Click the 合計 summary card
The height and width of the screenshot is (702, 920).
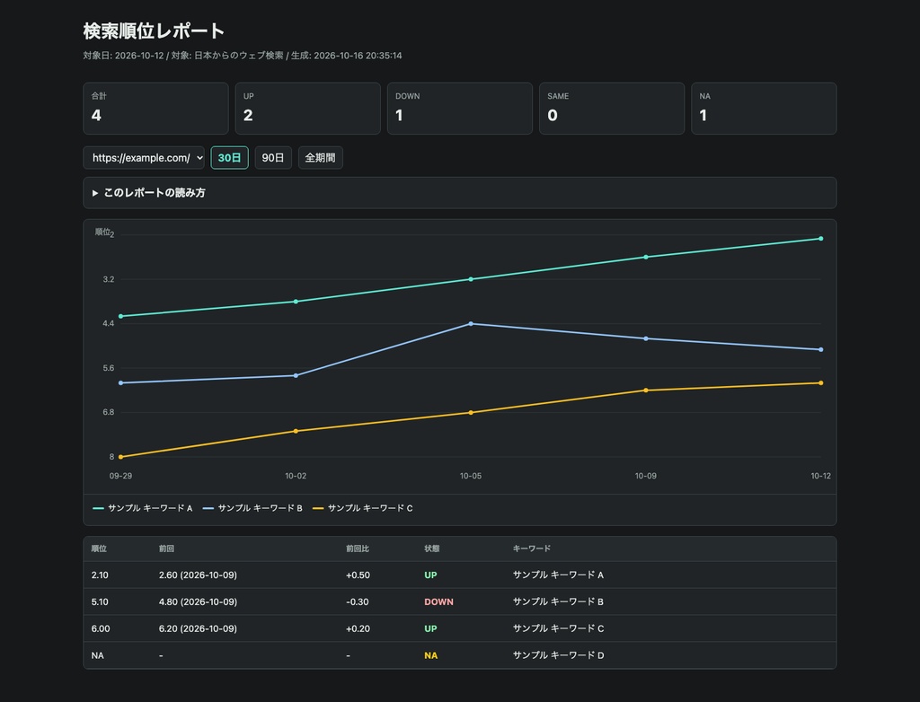point(155,109)
